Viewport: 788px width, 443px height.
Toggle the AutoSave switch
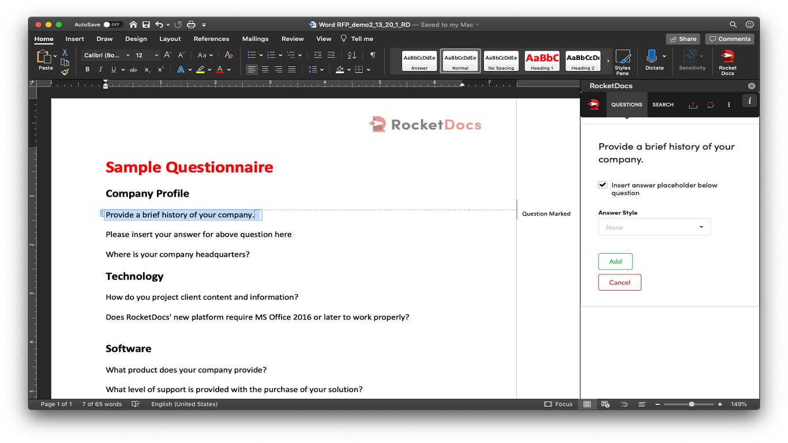click(x=112, y=25)
